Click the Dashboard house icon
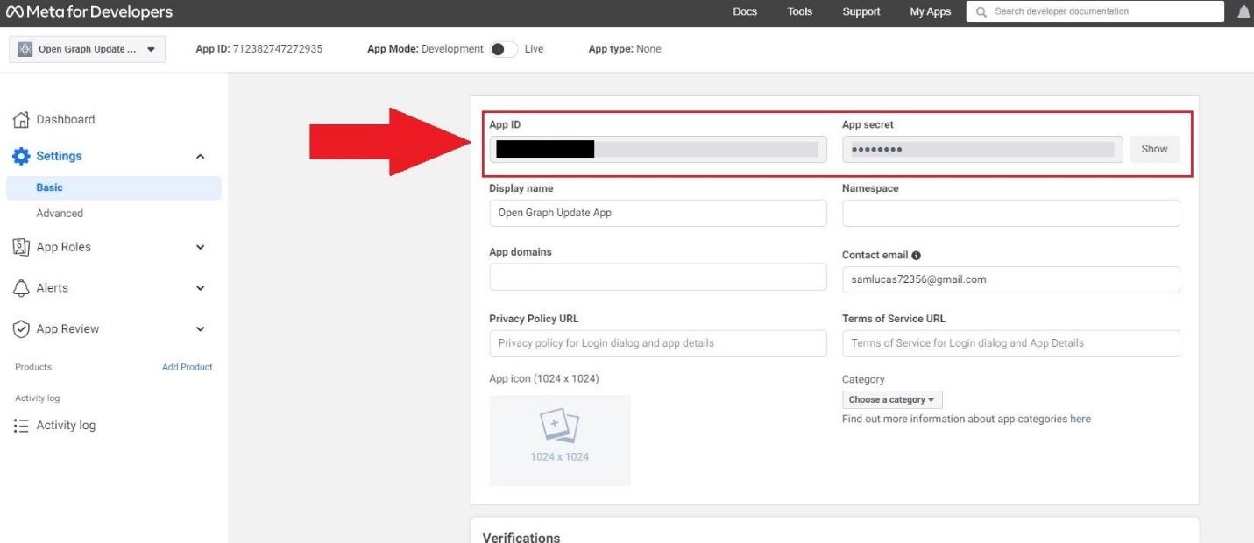This screenshot has height=543, width=1254. [21, 119]
